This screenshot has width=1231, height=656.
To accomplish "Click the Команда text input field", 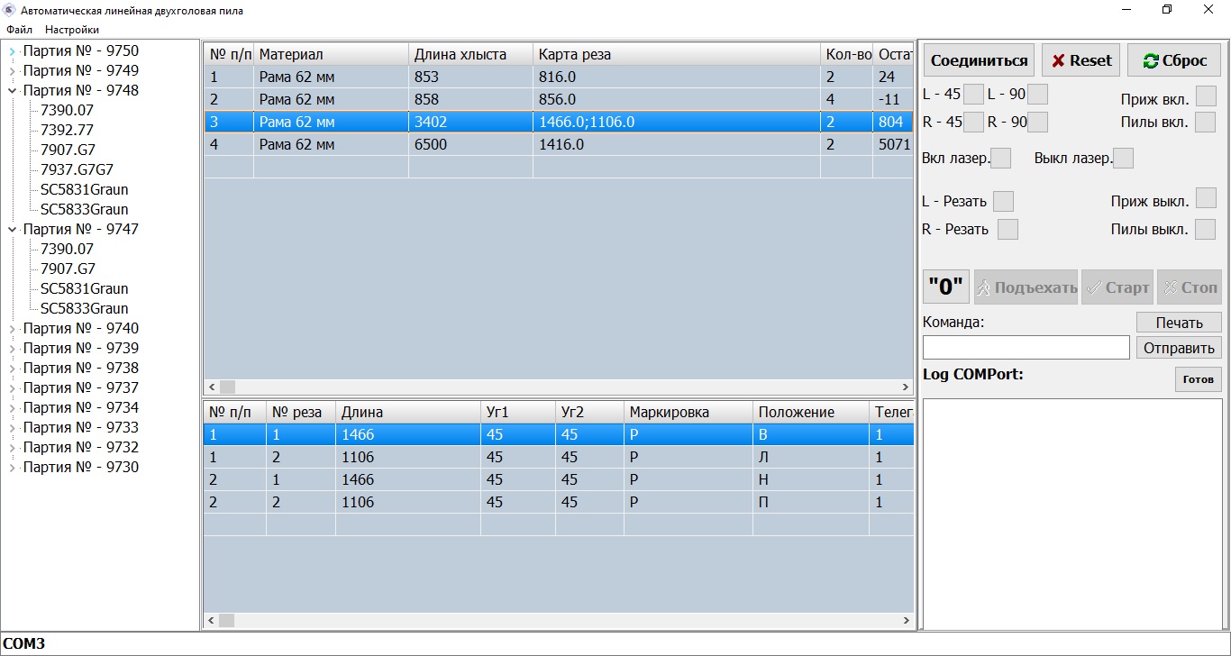I will click(1026, 348).
